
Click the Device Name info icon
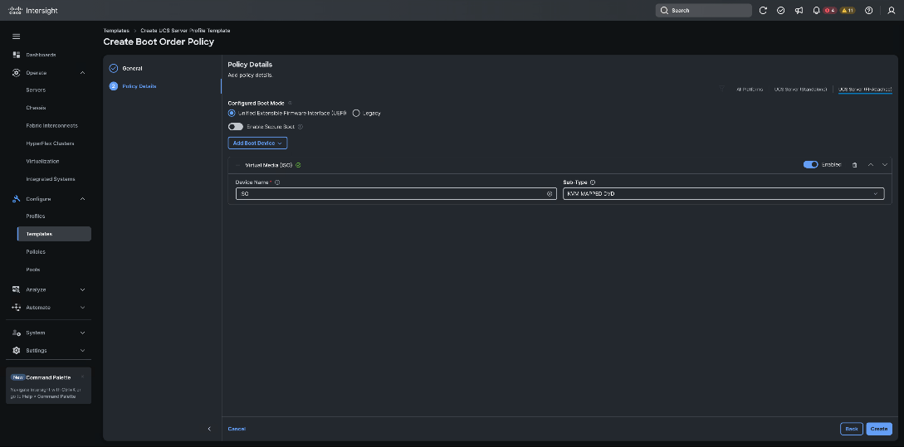pyautogui.click(x=277, y=182)
